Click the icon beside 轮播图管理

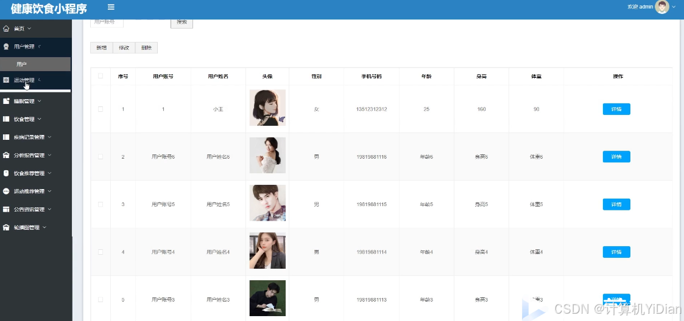[6, 227]
